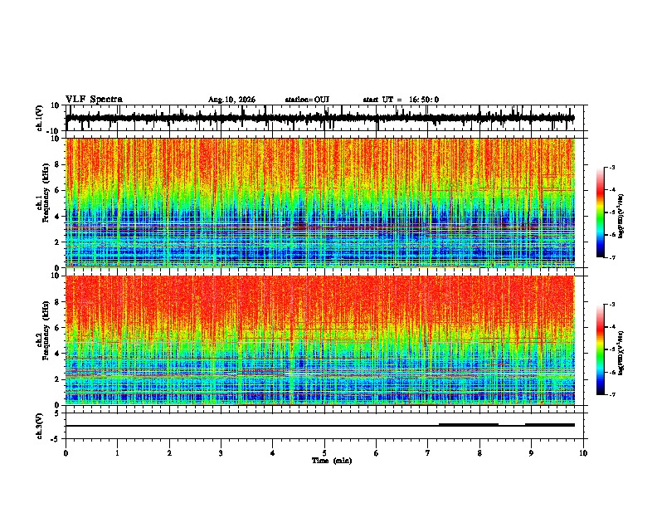Click time axis tick label "0"
This screenshot has height=508, width=657.
pyautogui.click(x=66, y=453)
